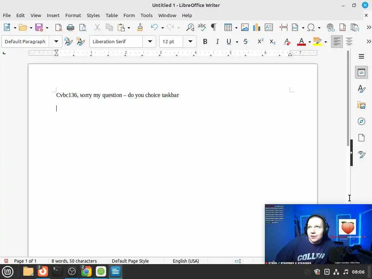Clear Direct Formatting icon
Viewport: 372px width, 279px height.
pos(287,42)
